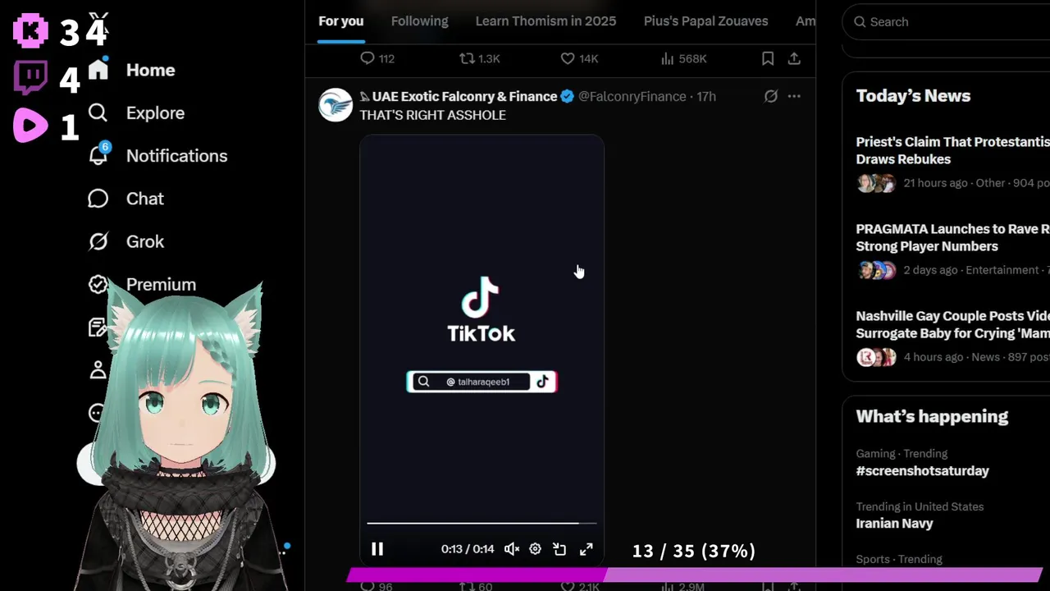Open the Grok icon in sidebar
Screen dimensions: 1050x591
pos(98,241)
